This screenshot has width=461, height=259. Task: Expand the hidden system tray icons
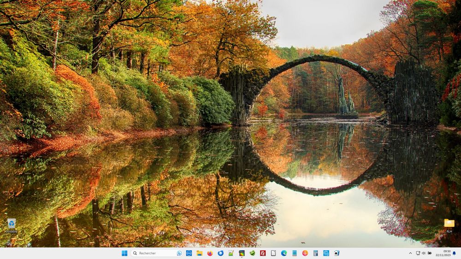410,253
